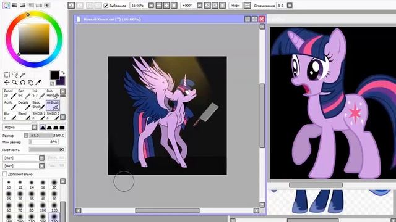Viewport: 396px width, 222px height.
Task: Select the magic wand tool
Action: (23, 75)
